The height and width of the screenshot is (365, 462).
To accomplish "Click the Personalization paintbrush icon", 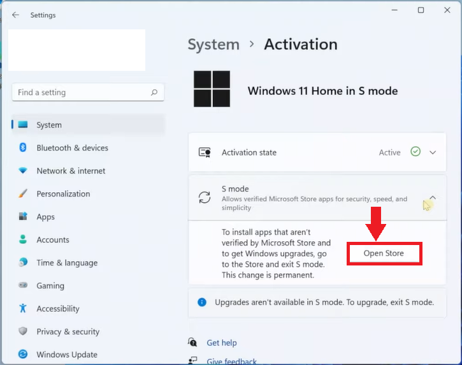I will pos(23,194).
